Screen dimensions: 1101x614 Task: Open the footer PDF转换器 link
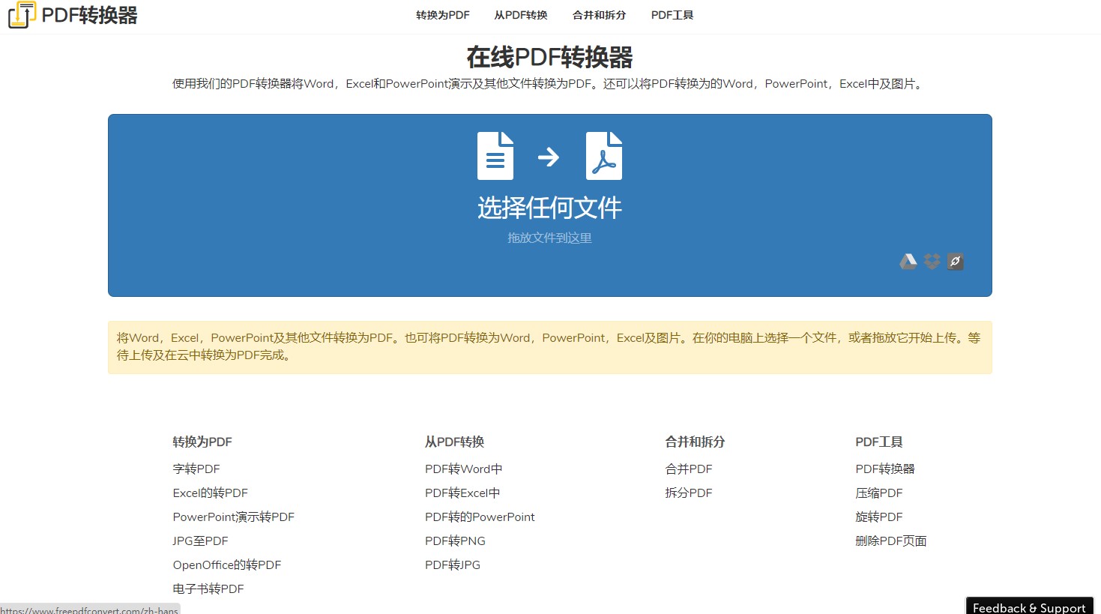(x=885, y=469)
